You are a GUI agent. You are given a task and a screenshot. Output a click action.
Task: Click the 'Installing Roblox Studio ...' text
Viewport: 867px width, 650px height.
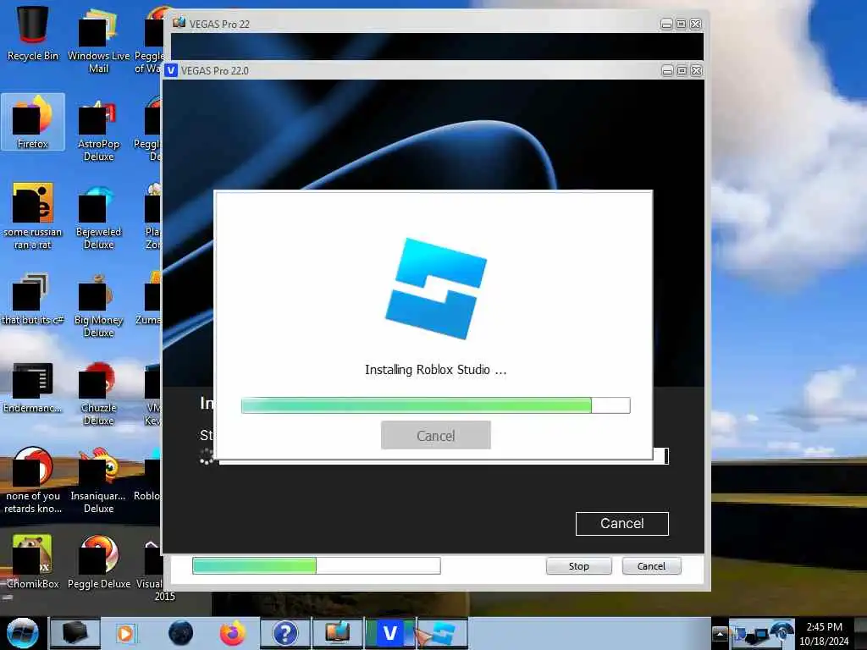point(436,370)
